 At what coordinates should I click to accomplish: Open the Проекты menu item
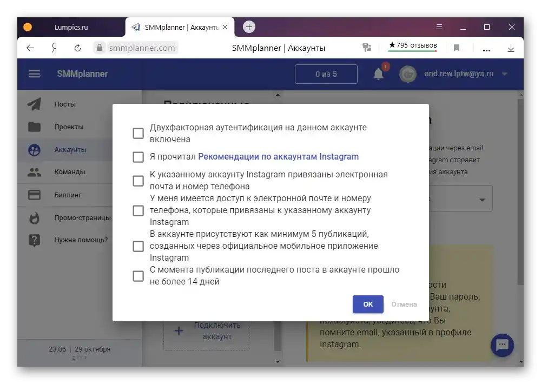(x=69, y=127)
